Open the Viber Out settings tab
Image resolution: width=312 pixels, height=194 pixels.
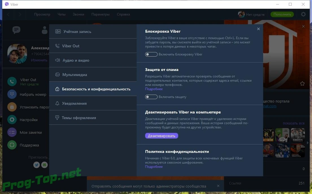point(93,46)
